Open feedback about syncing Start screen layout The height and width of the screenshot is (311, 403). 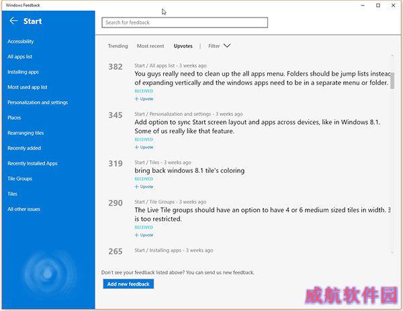click(257, 127)
